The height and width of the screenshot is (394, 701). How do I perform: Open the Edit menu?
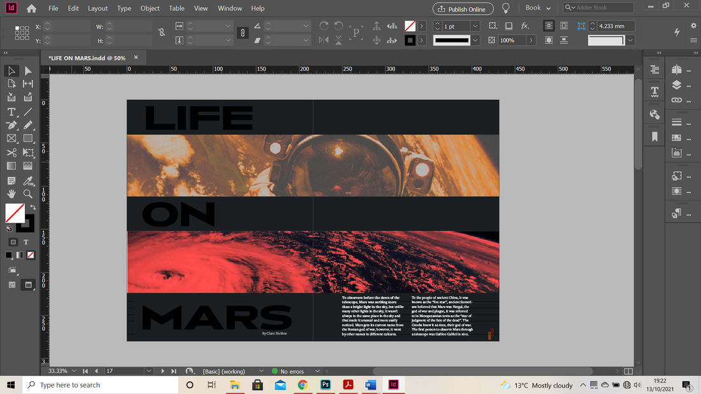click(73, 8)
